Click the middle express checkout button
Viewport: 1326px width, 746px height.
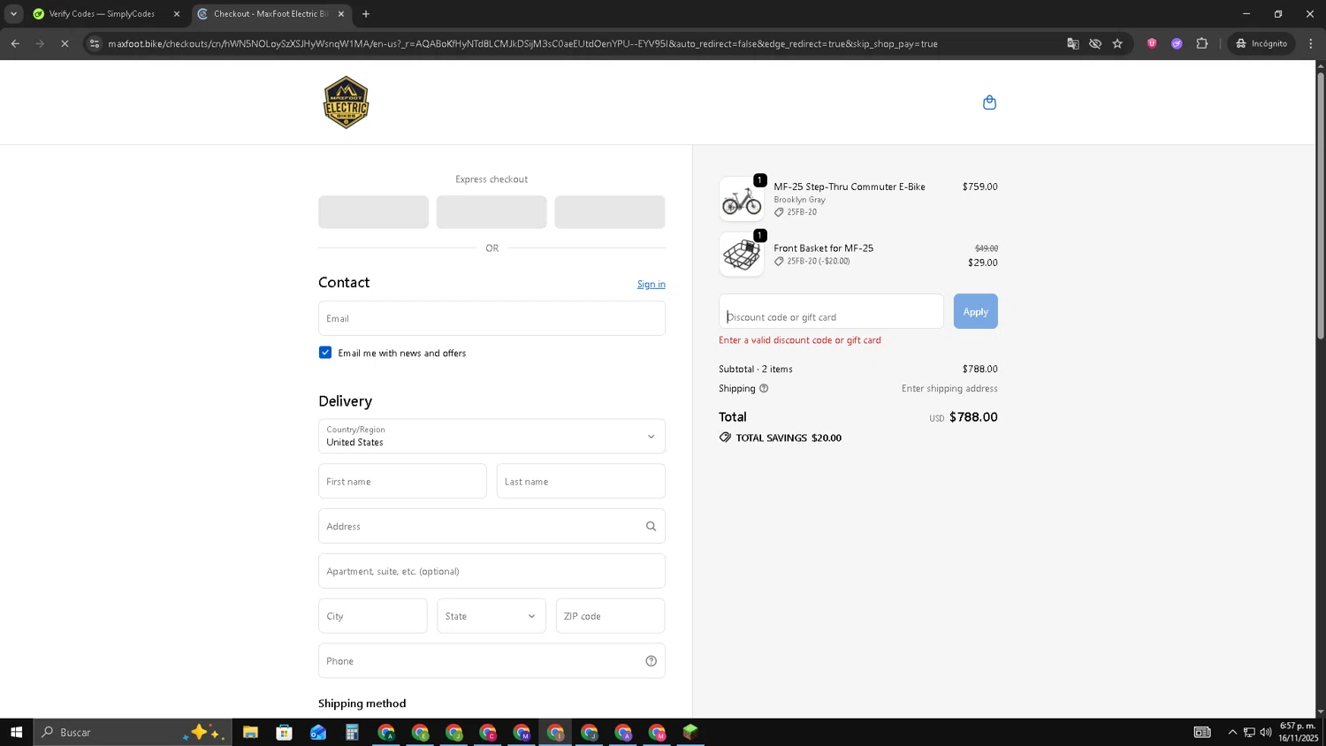click(492, 212)
